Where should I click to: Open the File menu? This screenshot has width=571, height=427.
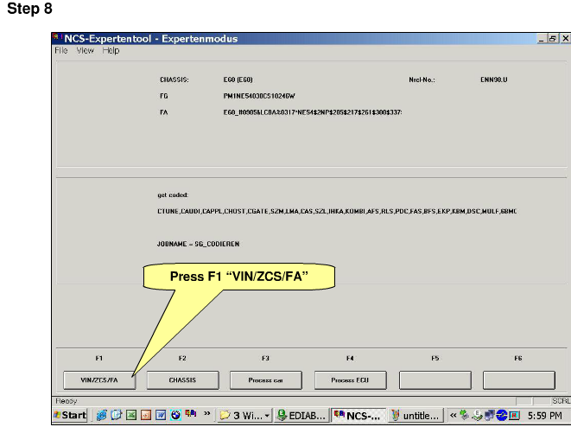(60, 51)
